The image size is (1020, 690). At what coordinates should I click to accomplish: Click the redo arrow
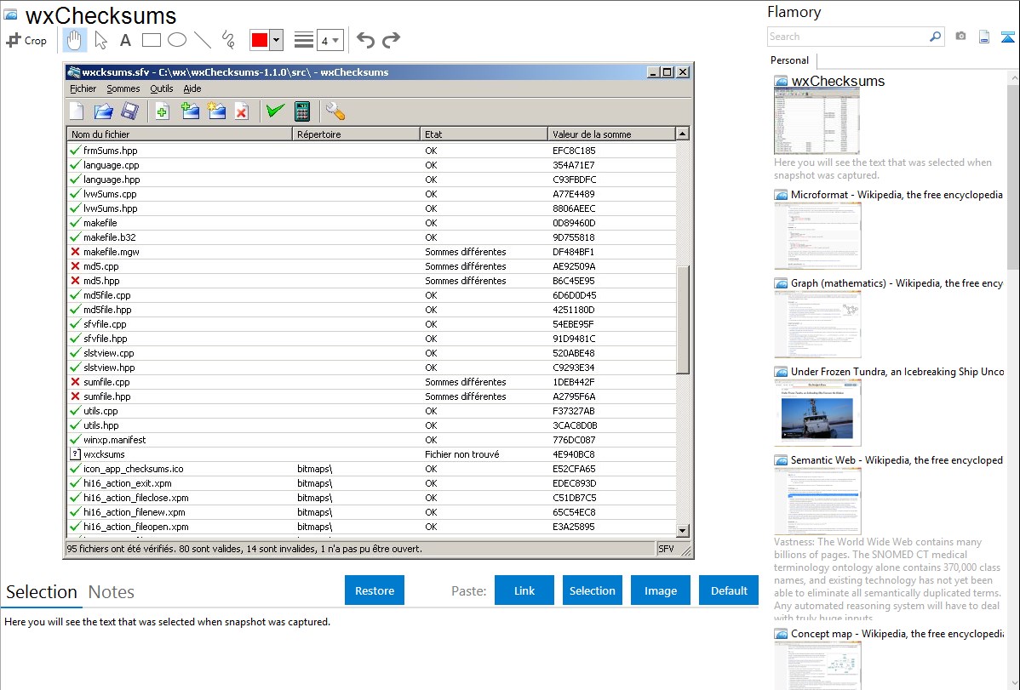coord(391,40)
